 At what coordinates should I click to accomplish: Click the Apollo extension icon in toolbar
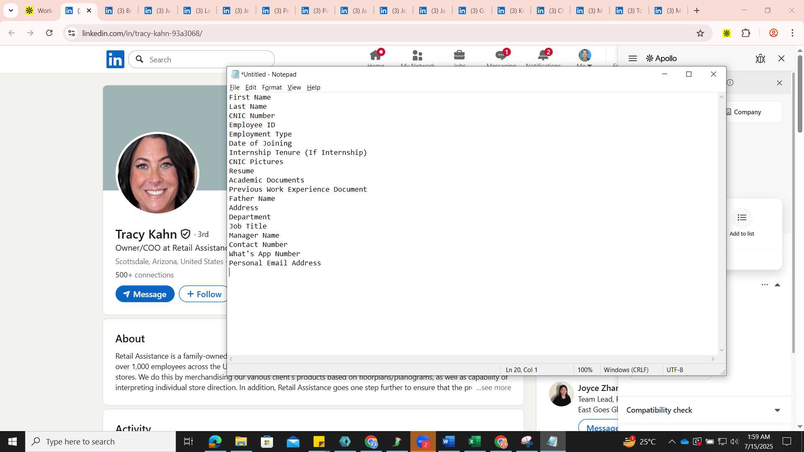pyautogui.click(x=727, y=33)
